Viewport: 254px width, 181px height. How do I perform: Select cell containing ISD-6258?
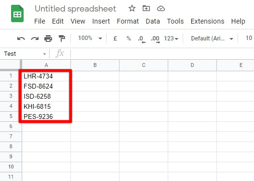[46, 96]
